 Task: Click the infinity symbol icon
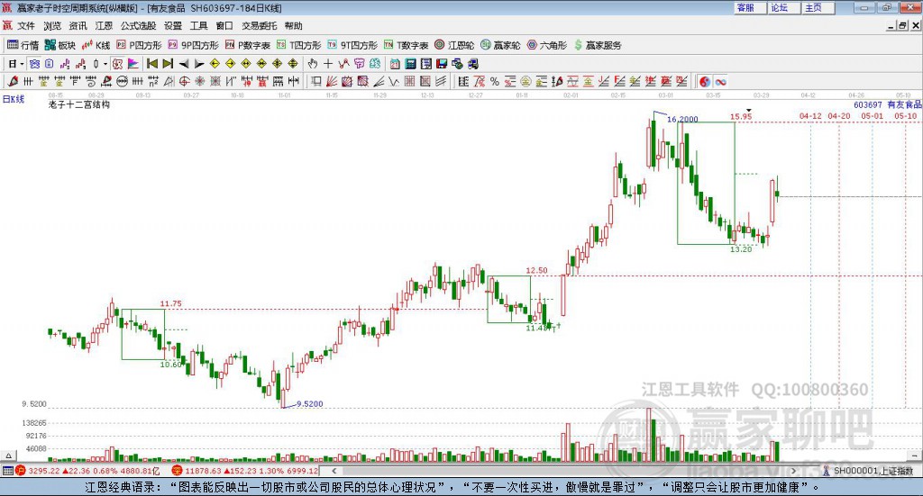point(720,82)
